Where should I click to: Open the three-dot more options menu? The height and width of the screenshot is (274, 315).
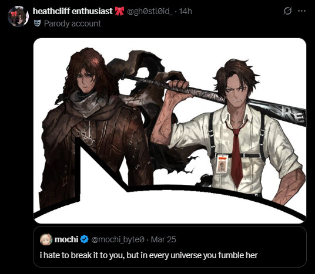coord(301,11)
